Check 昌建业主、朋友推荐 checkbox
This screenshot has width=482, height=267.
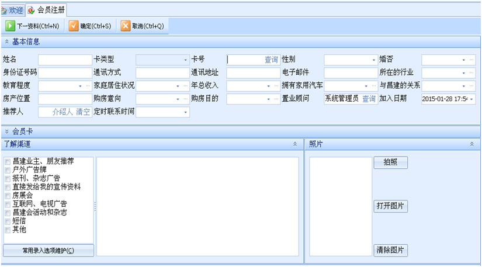point(7,161)
